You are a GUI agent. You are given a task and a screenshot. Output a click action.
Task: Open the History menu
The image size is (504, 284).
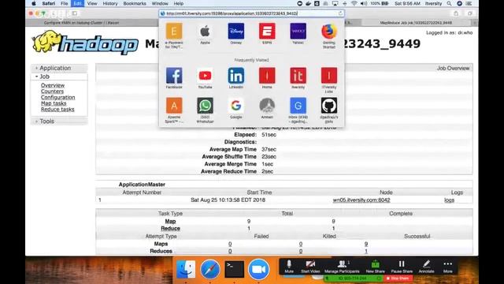(110, 3)
